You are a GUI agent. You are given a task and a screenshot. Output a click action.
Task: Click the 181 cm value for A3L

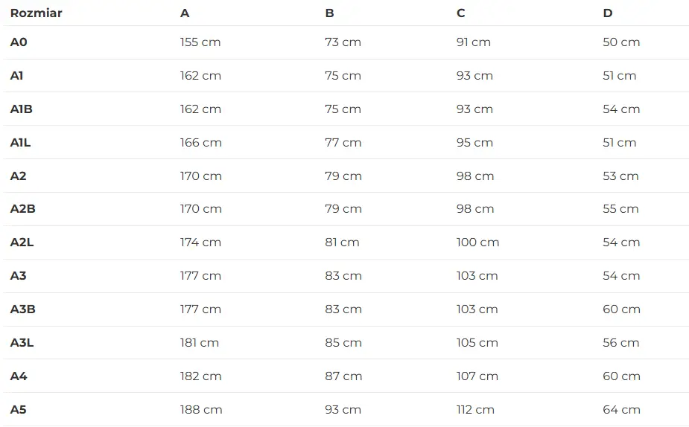[x=200, y=343]
